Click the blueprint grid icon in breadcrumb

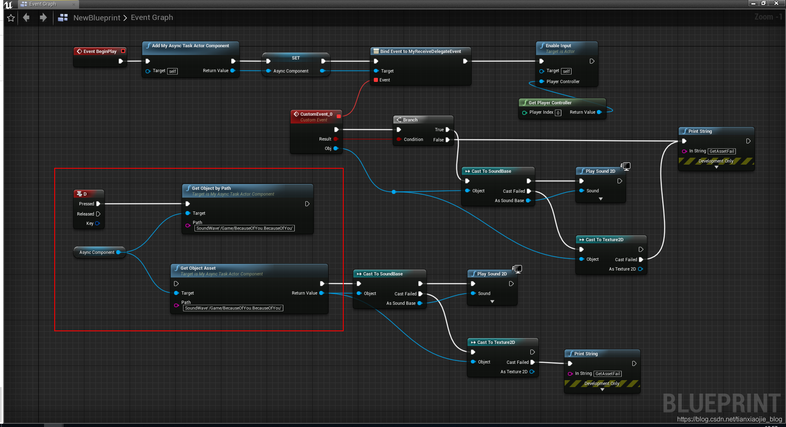63,18
